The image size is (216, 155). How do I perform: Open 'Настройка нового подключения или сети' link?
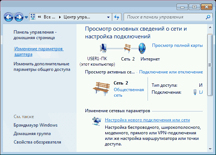(x=148, y=120)
